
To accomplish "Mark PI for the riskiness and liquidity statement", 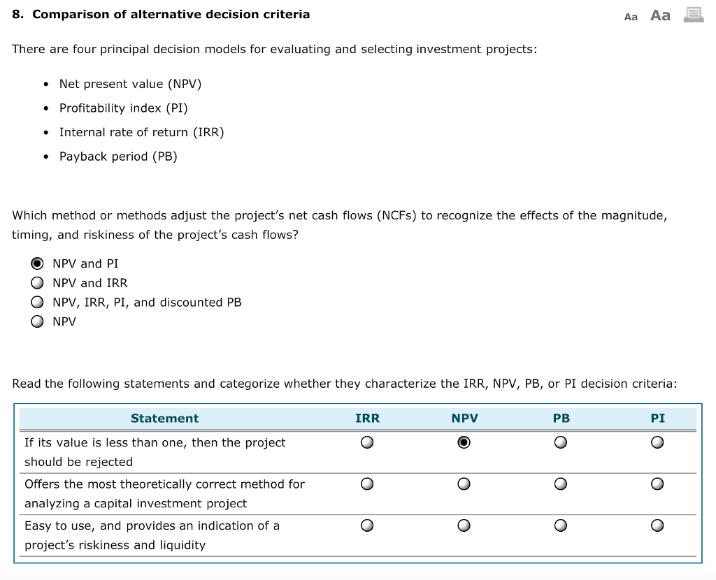I will click(657, 525).
